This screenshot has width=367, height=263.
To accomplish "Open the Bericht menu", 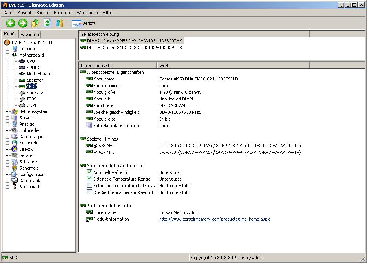I will [42, 13].
